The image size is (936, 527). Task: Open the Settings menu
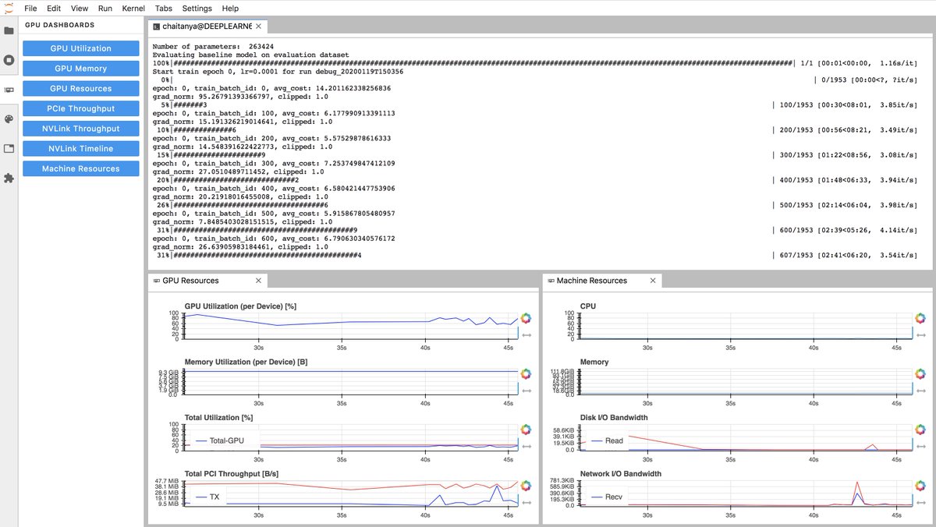tap(197, 8)
